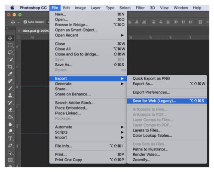Select the Eyedropper tool
The image size is (214, 172).
tap(10, 74)
